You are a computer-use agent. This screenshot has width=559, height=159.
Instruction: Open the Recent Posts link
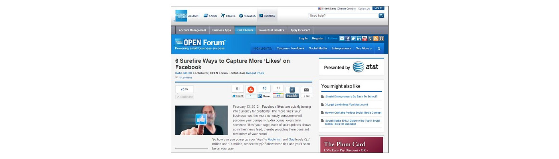[255, 73]
